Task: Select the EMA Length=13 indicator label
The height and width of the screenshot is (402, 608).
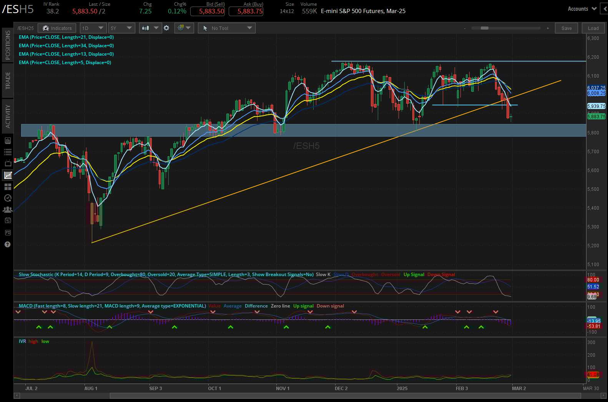Action: click(x=66, y=54)
